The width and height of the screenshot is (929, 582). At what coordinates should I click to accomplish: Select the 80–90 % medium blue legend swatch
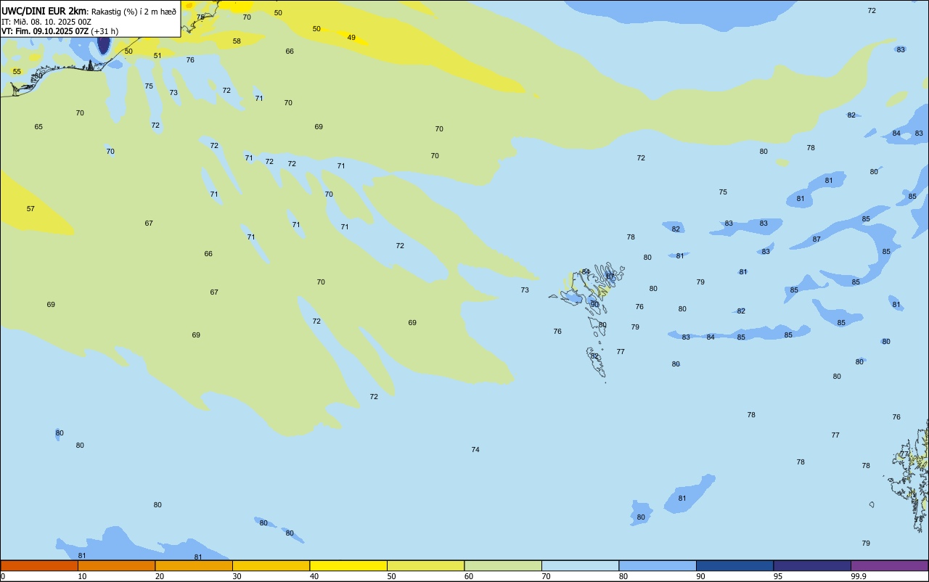tap(658, 565)
